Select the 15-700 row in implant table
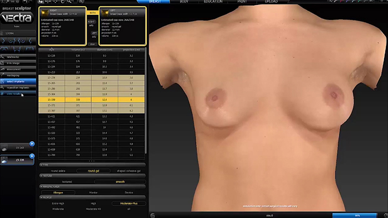This screenshot has height=218, width=388. coord(91,155)
